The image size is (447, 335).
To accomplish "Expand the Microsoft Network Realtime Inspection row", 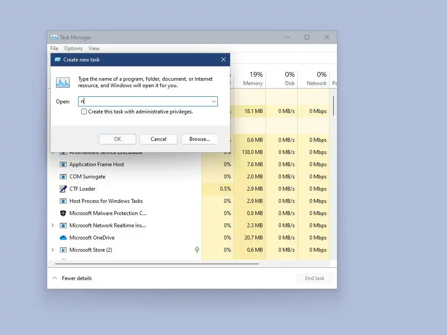I will click(x=53, y=226).
